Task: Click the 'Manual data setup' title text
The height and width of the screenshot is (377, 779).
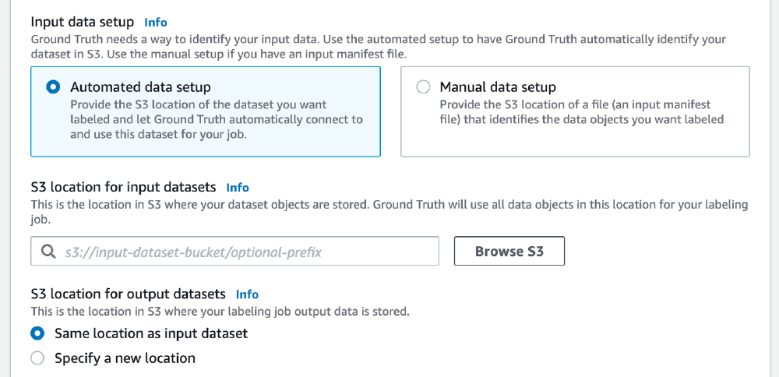Action: point(498,87)
